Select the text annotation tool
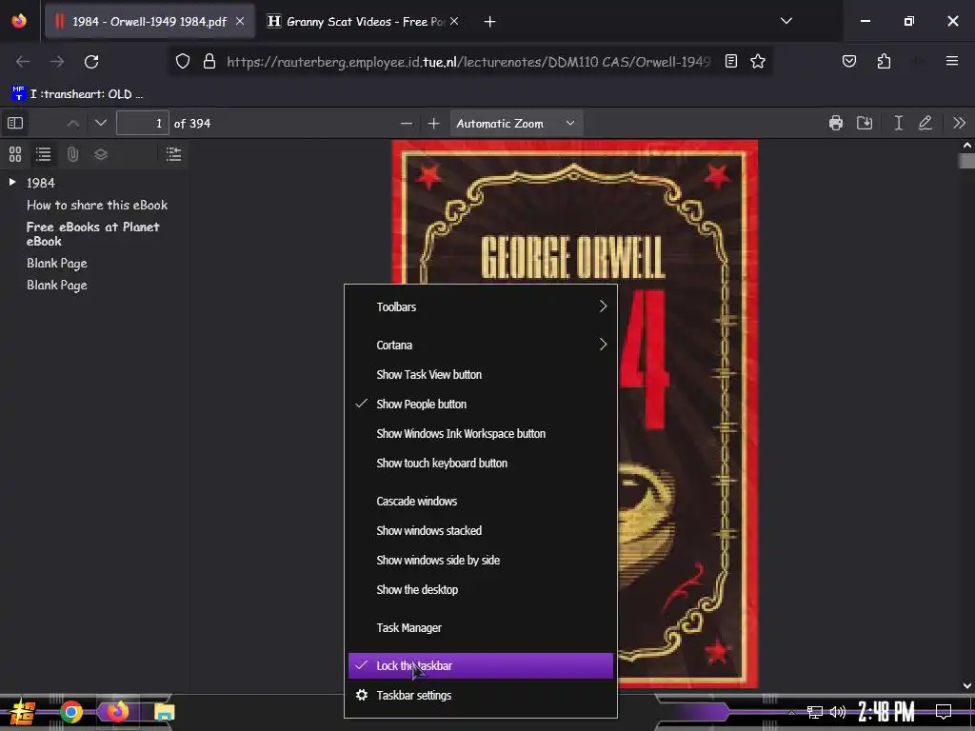Screen dimensions: 975x731 898,123
